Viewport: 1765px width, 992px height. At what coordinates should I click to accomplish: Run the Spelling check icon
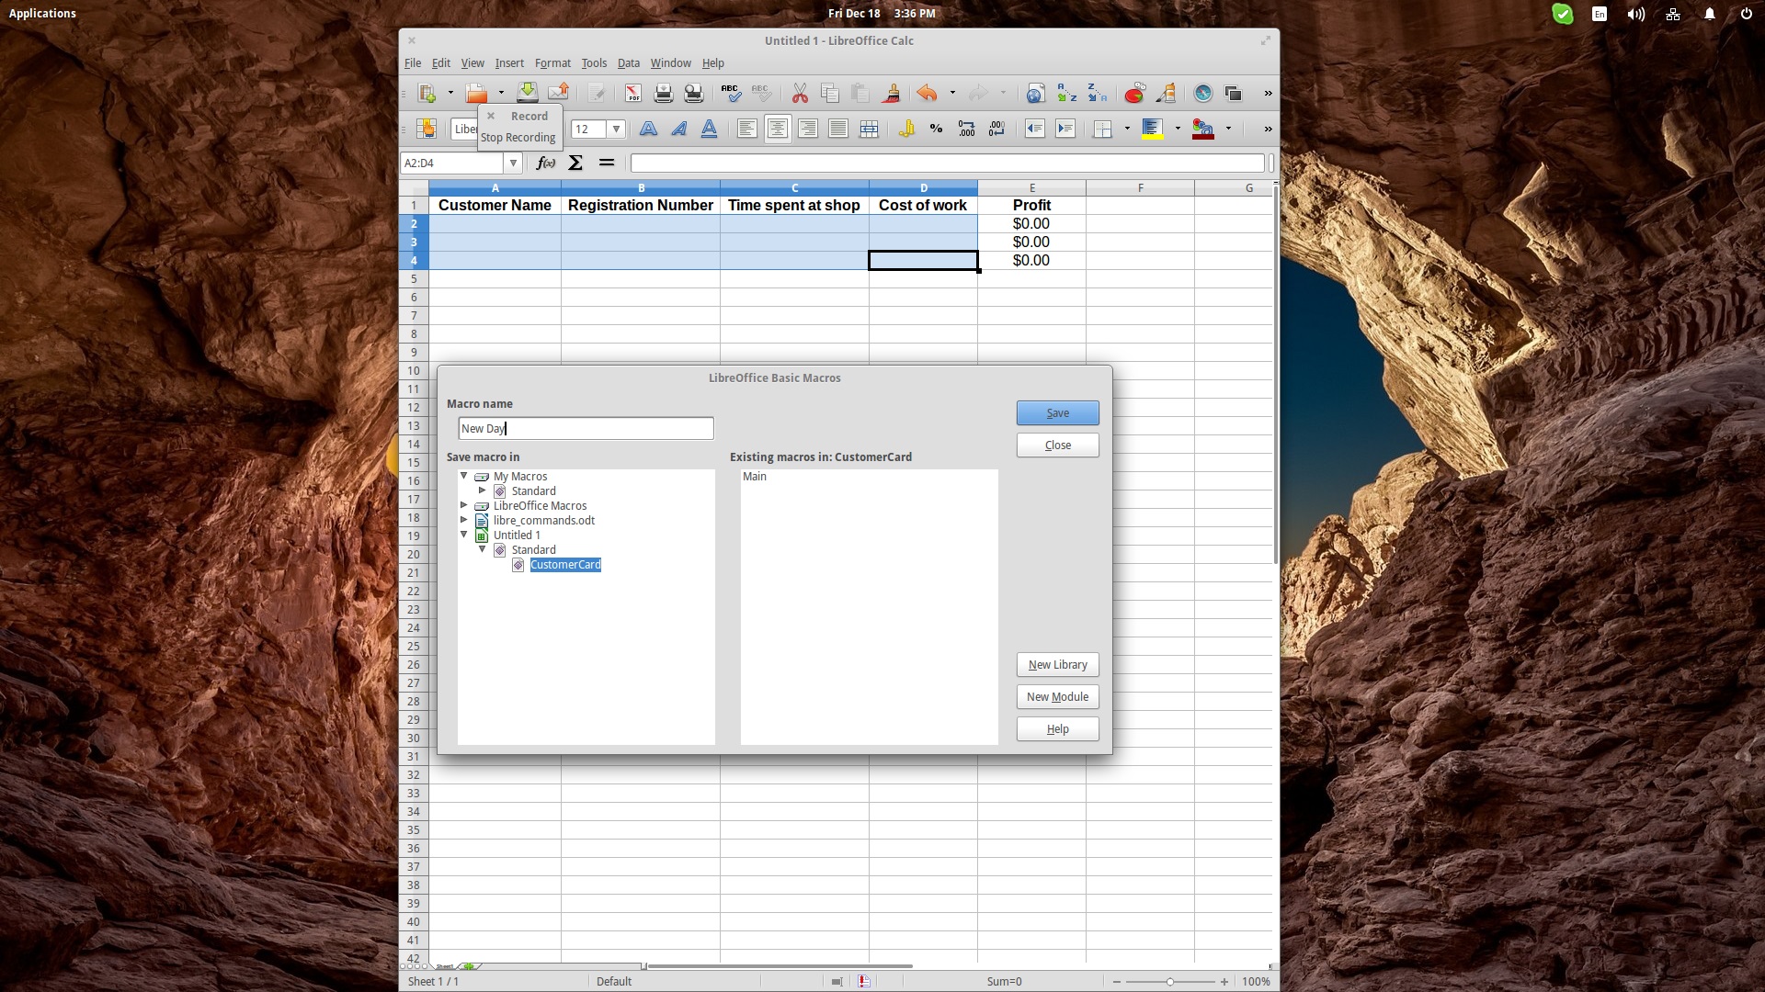point(730,93)
